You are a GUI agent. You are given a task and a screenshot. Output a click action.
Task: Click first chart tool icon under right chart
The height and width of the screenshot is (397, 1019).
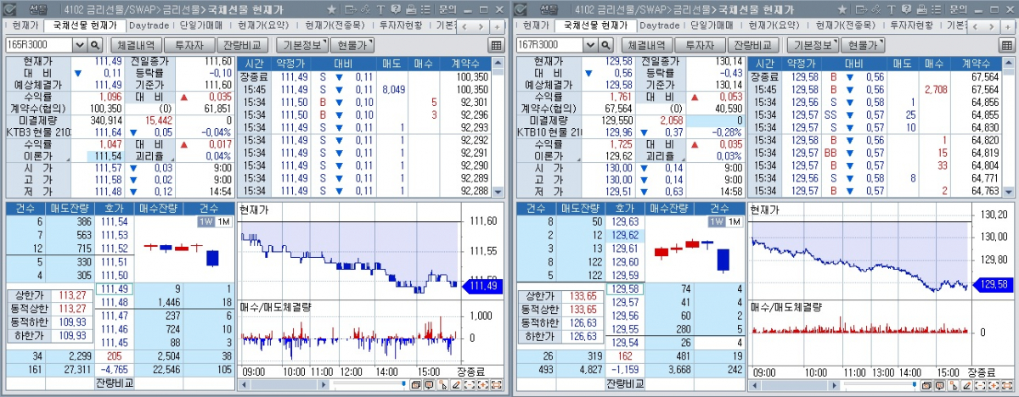click(x=926, y=384)
